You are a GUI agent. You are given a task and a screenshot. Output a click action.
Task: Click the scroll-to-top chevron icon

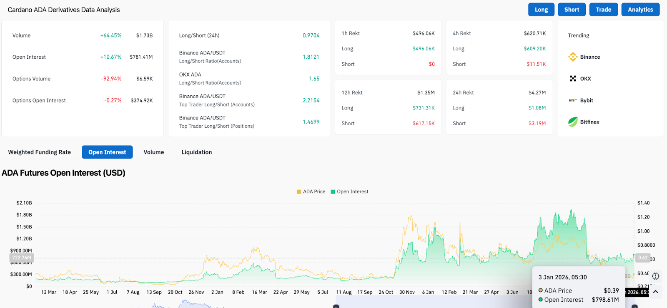(x=655, y=292)
